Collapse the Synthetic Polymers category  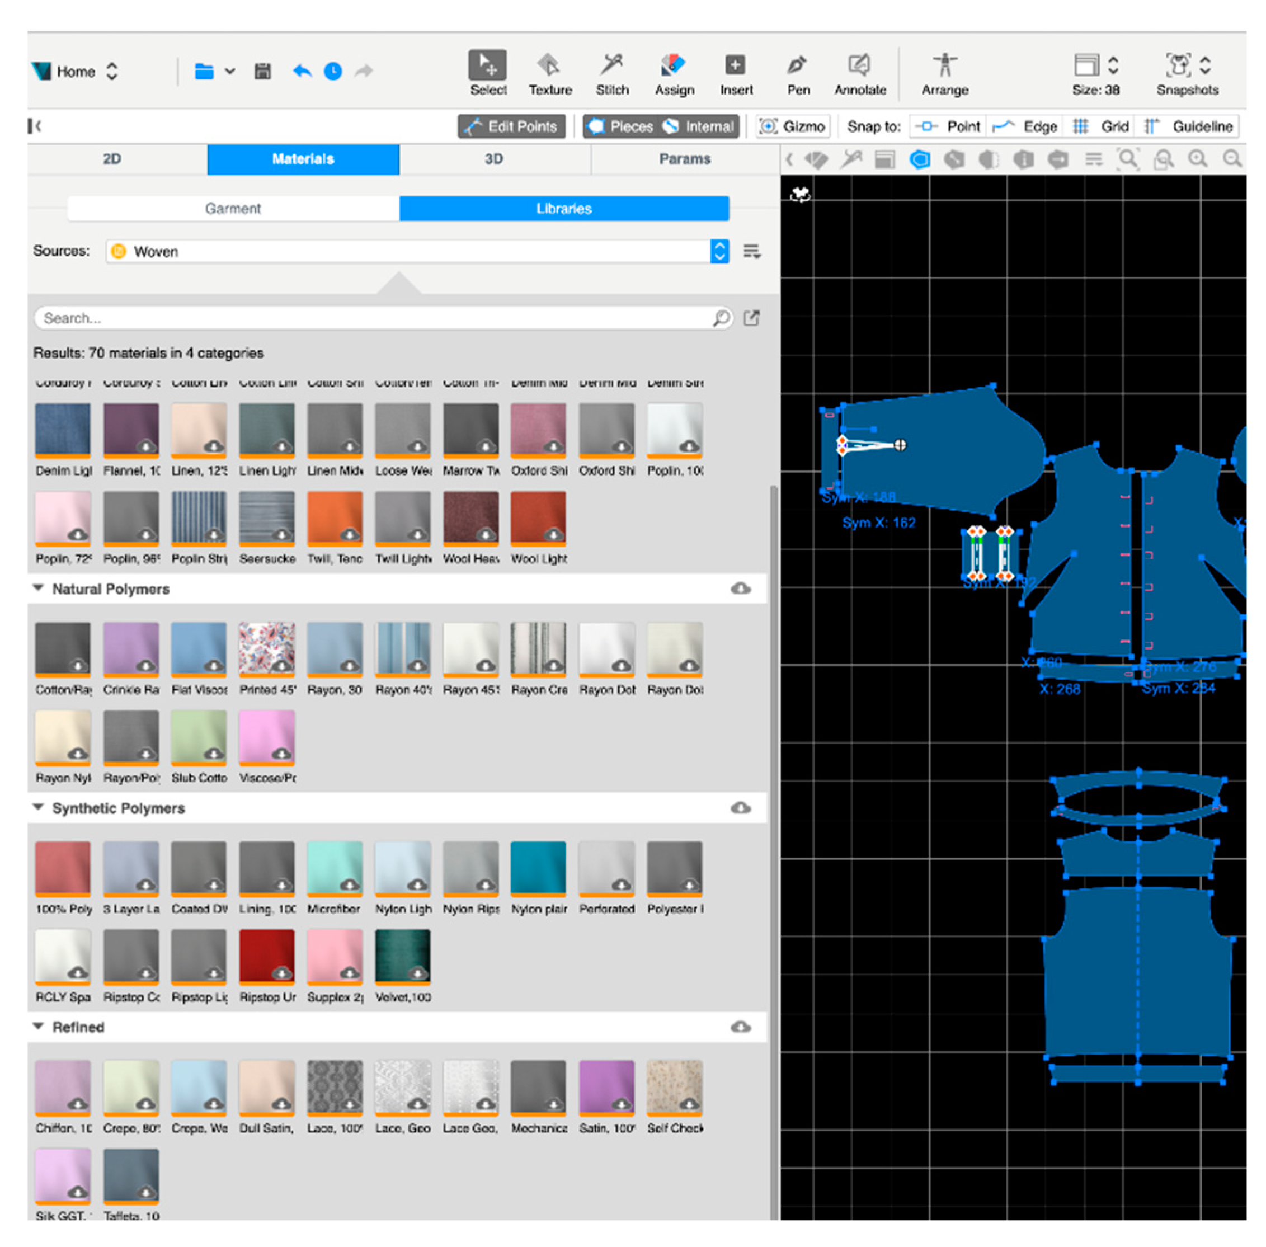tap(38, 807)
